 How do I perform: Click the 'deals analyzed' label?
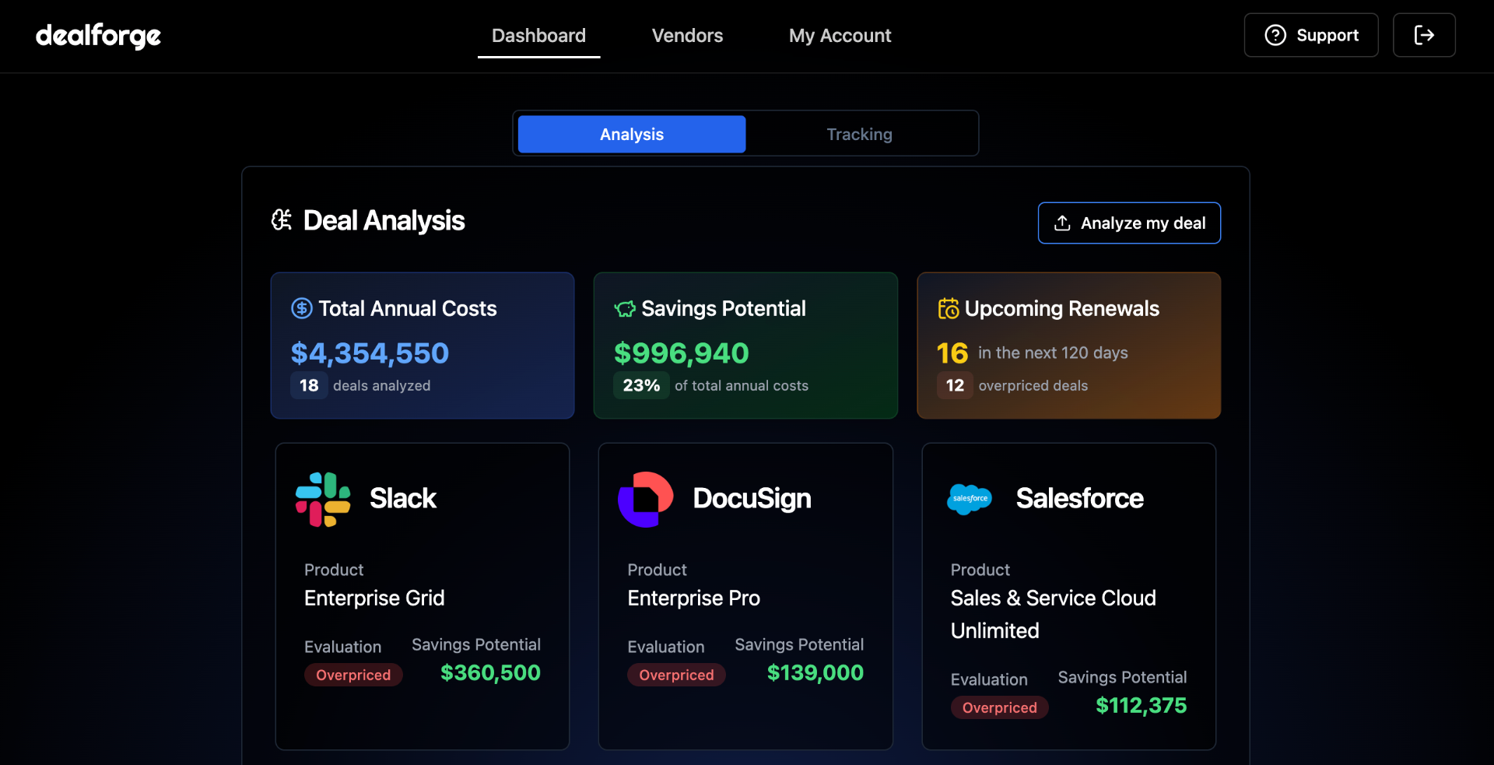tap(381, 386)
